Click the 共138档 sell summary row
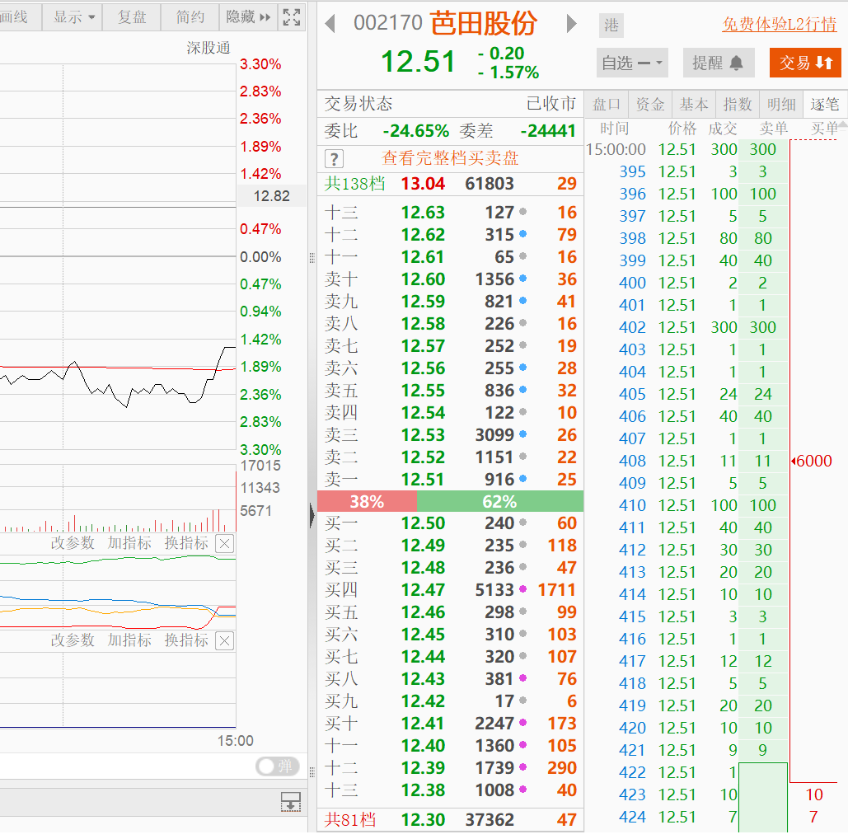848x839 pixels. [450, 184]
